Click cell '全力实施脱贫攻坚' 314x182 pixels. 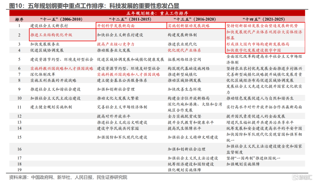tap(184, 116)
